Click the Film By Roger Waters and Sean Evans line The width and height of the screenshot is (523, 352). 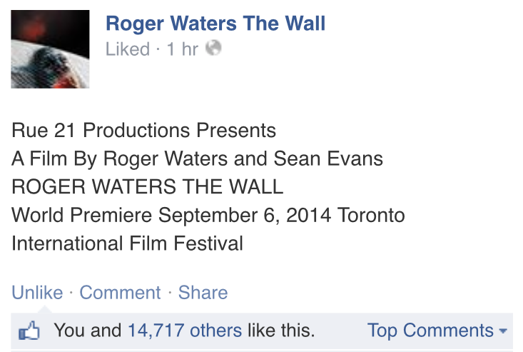(197, 159)
